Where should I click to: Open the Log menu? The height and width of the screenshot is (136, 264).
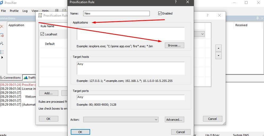(25, 11)
